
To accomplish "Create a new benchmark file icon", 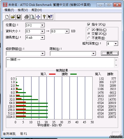I will pyautogui.click(x=7, y=17).
